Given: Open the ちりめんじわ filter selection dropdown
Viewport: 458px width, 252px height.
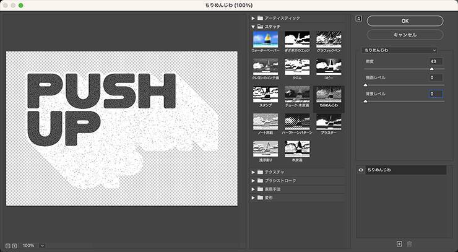Looking at the screenshot, I should (400, 50).
